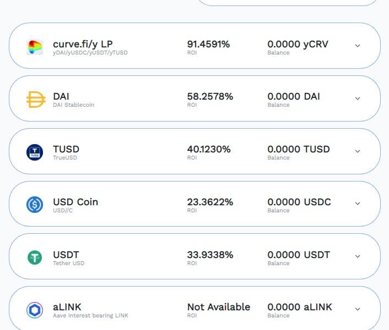Click the TUSD ROI value 40.1230%
The height and width of the screenshot is (330, 389).
click(x=209, y=149)
